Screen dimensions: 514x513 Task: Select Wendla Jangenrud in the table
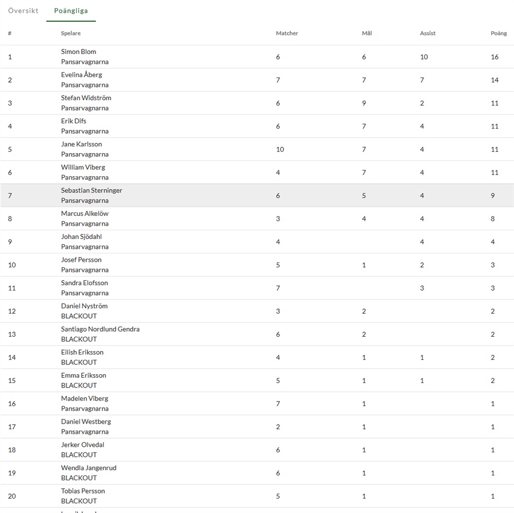(x=88, y=468)
